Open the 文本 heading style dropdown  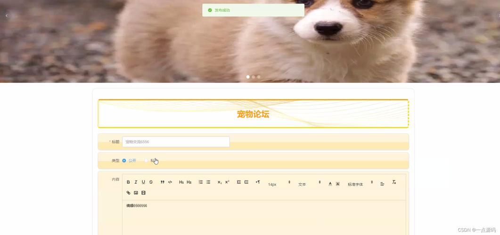pyautogui.click(x=309, y=184)
